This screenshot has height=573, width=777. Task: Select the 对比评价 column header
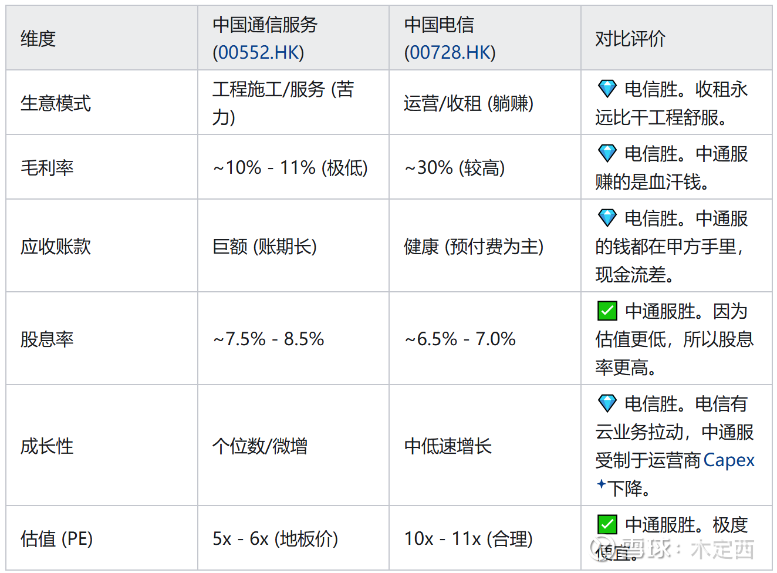[630, 39]
